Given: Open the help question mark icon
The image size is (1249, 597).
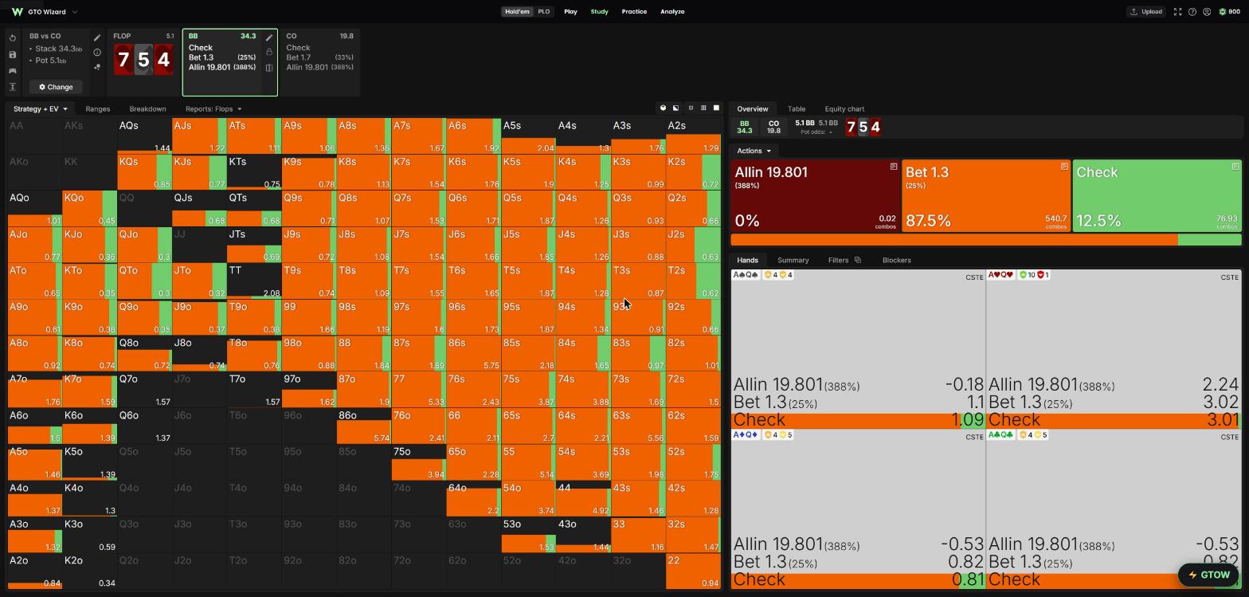Looking at the screenshot, I should pos(1192,12).
